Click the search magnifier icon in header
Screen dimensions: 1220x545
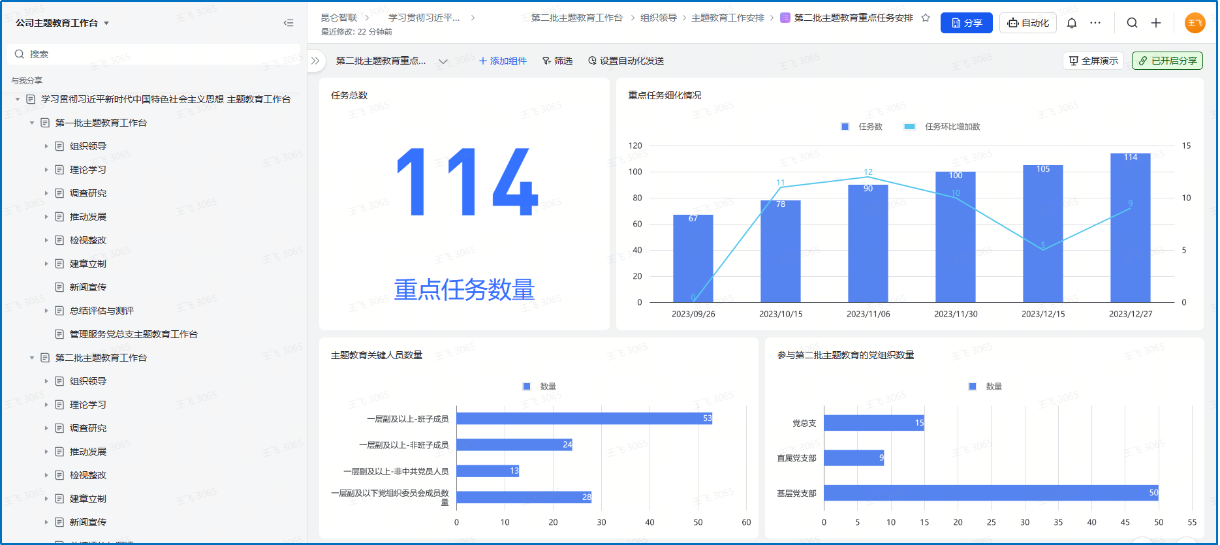(1133, 23)
